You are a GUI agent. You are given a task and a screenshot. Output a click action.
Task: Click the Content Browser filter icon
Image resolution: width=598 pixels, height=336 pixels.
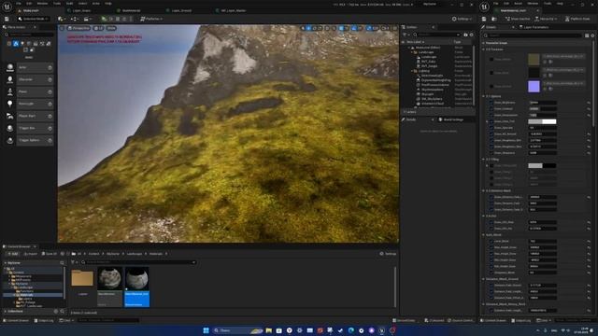73,262
